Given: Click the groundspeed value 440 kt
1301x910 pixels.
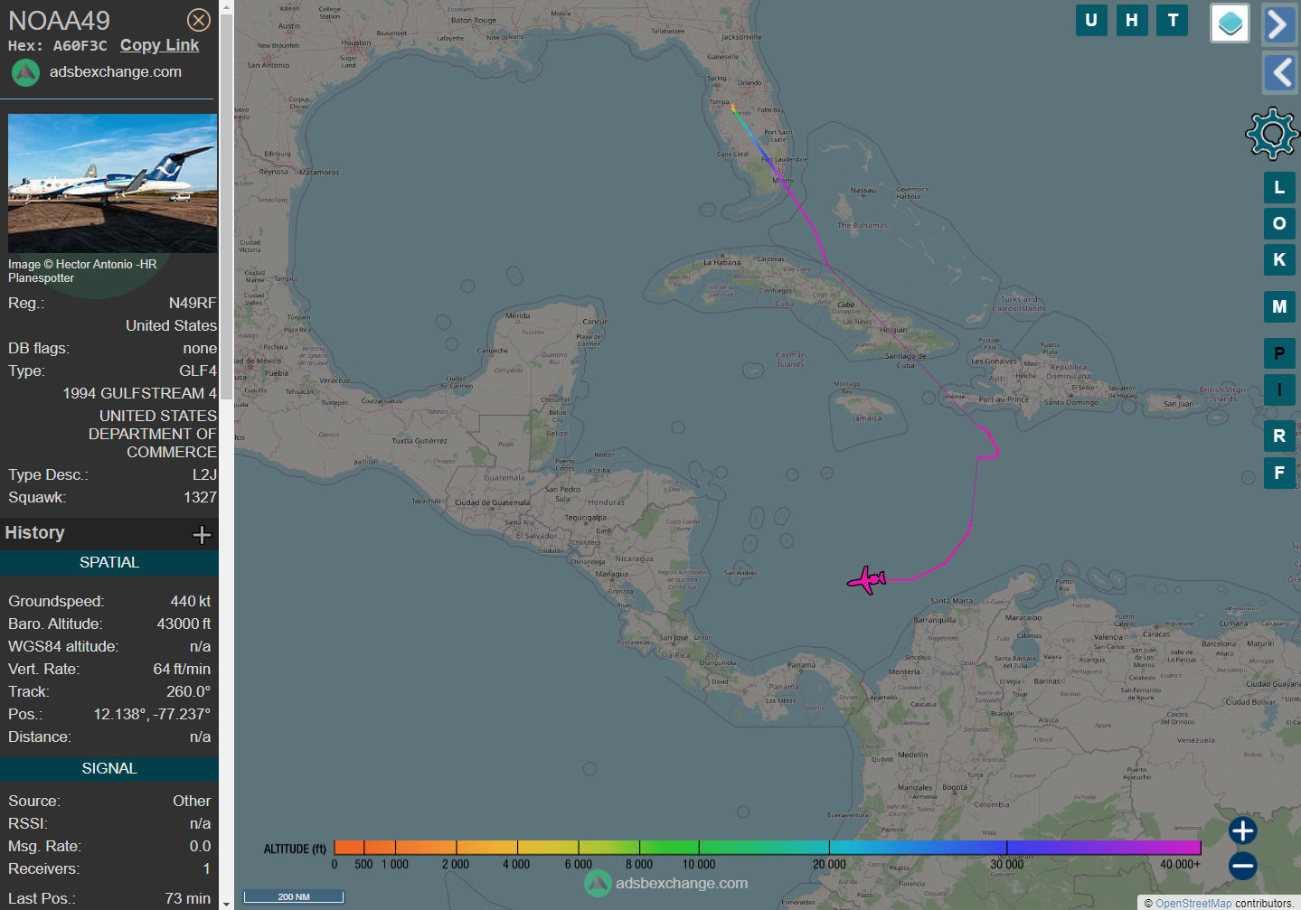Looking at the screenshot, I should [190, 601].
